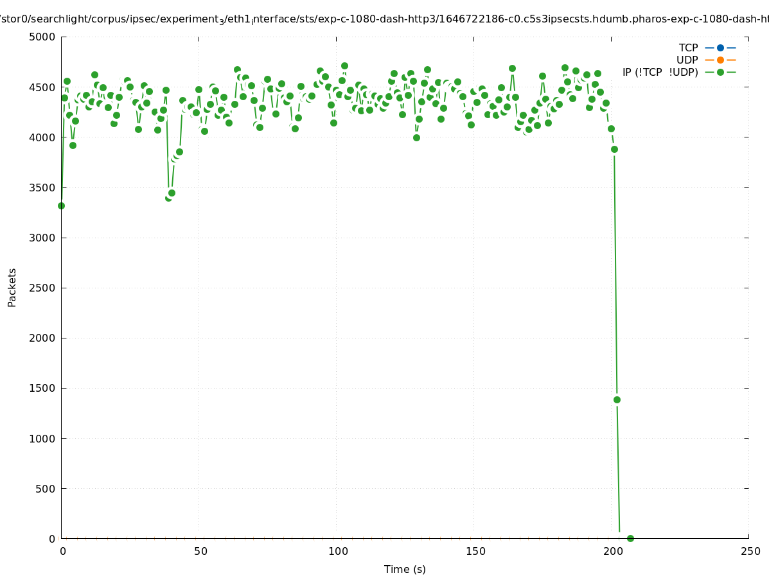The image size is (769, 578).
Task: Click the 200 tick on x-axis
Action: [x=612, y=551]
